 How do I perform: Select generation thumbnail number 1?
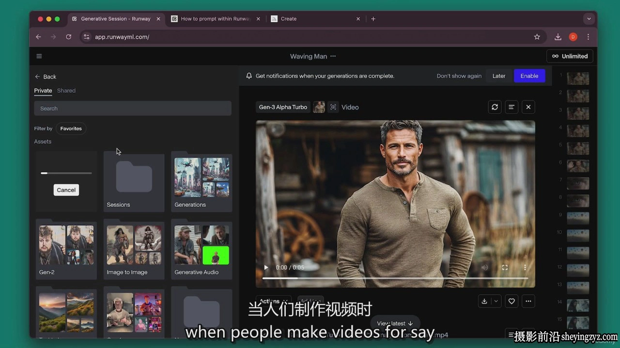click(x=578, y=78)
